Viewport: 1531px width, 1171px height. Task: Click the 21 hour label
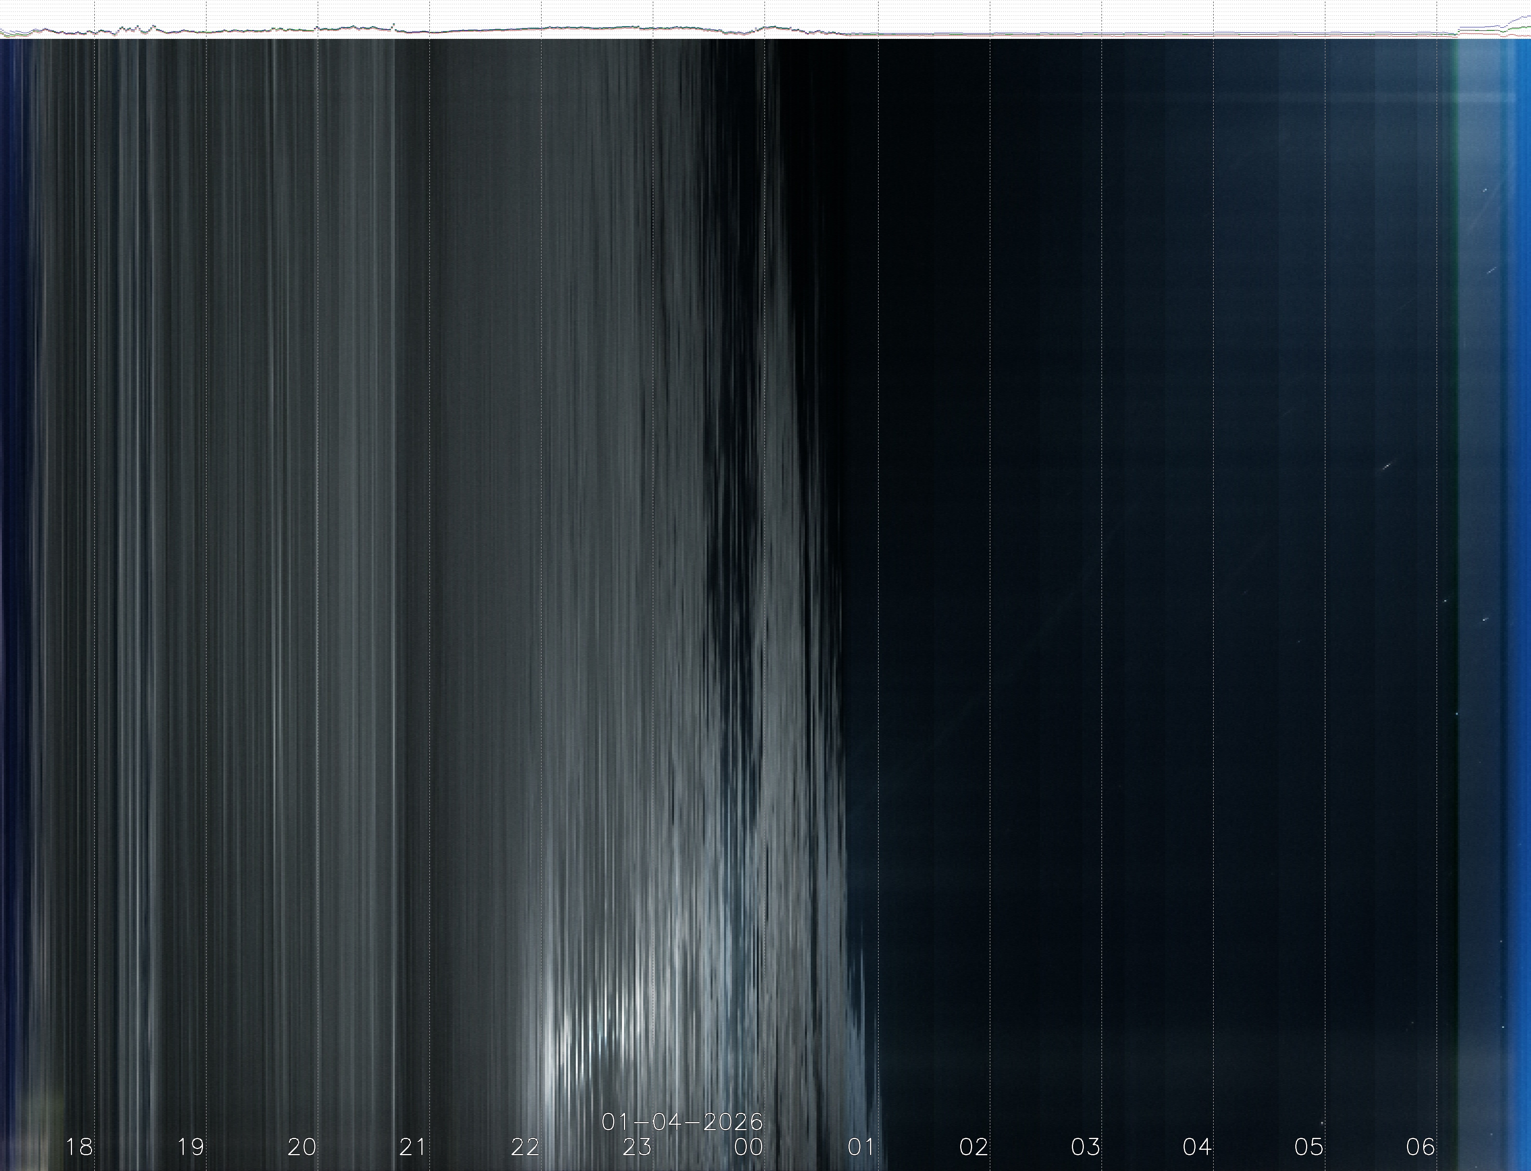tap(413, 1147)
